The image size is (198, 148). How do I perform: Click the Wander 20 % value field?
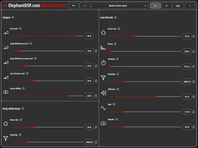pyautogui.click(x=187, y=127)
